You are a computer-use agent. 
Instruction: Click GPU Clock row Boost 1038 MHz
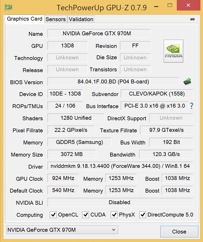177,178
